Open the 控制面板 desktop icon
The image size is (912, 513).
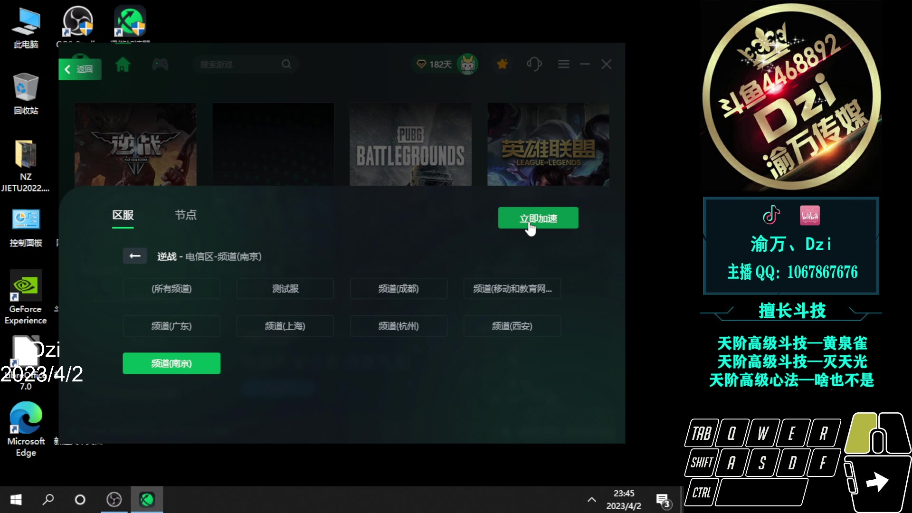[x=26, y=228]
